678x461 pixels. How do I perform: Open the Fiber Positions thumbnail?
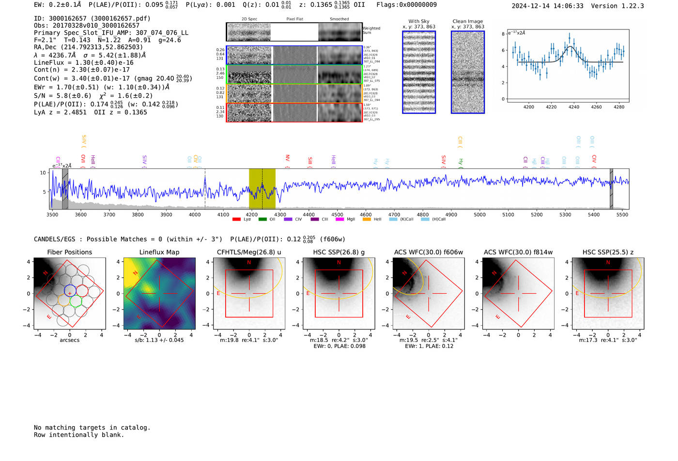(70, 294)
